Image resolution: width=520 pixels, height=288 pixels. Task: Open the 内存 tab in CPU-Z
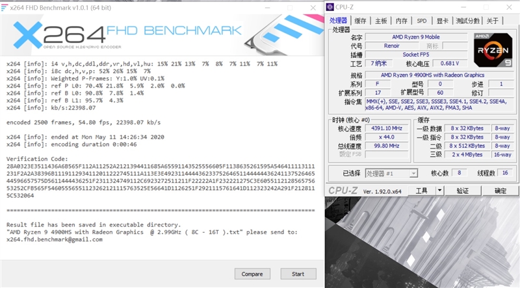click(x=401, y=21)
